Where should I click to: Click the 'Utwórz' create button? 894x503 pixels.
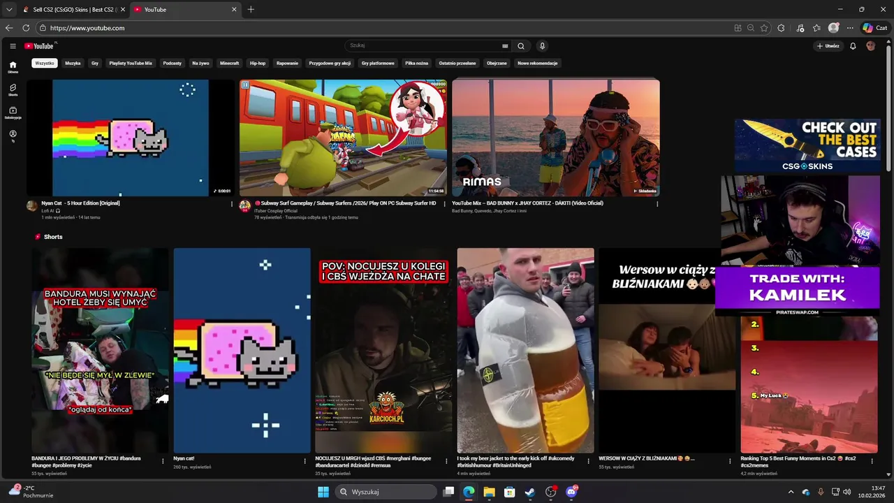[828, 46]
